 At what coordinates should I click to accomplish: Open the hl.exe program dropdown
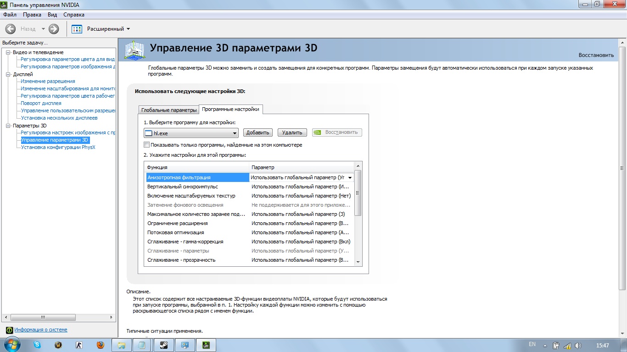[191, 133]
